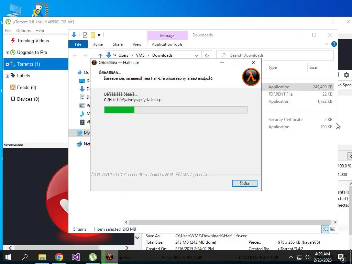Open uTorrent from the taskbar
This screenshot has height=264, width=352.
93,257
